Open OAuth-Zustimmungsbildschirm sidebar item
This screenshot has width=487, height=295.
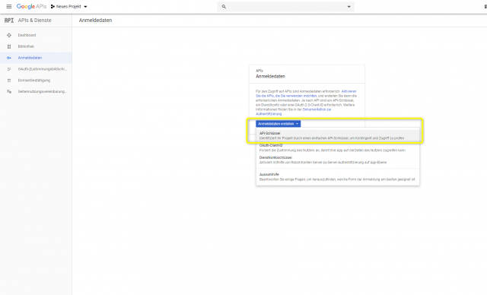click(36, 69)
